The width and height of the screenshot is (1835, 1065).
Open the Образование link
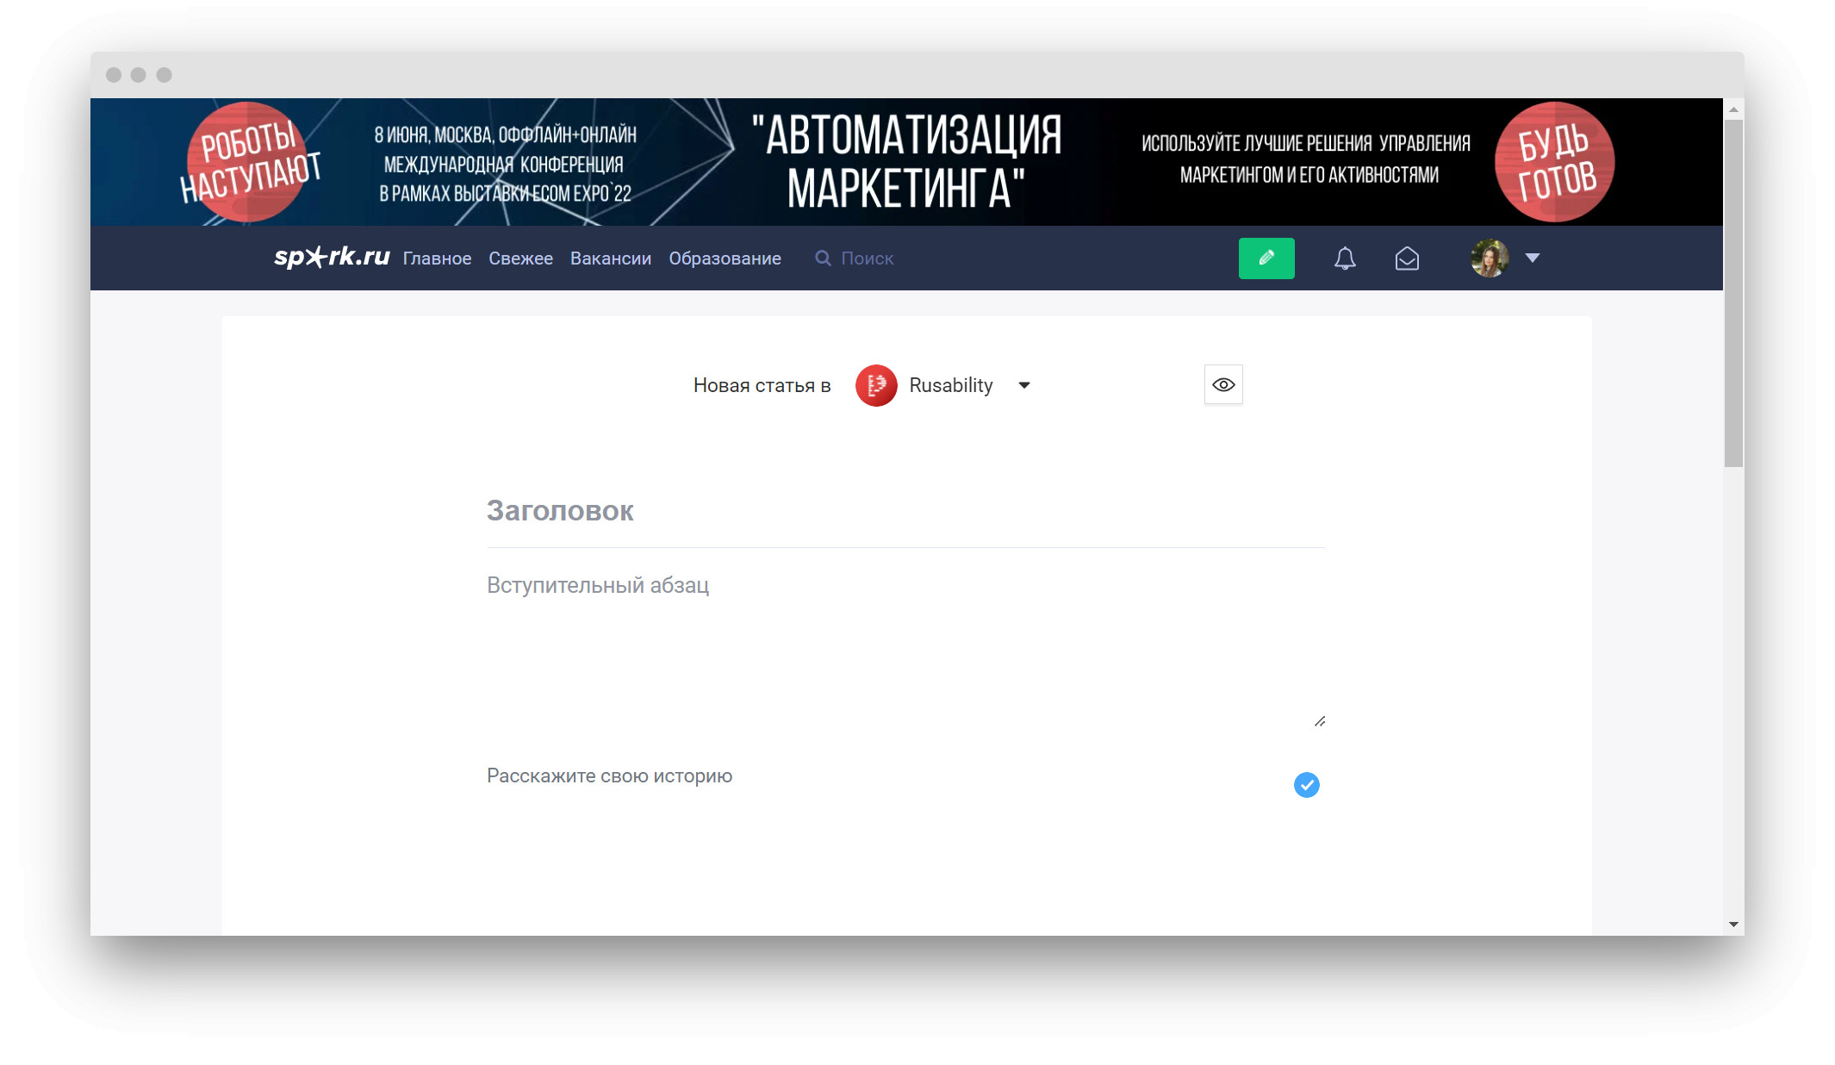725,258
